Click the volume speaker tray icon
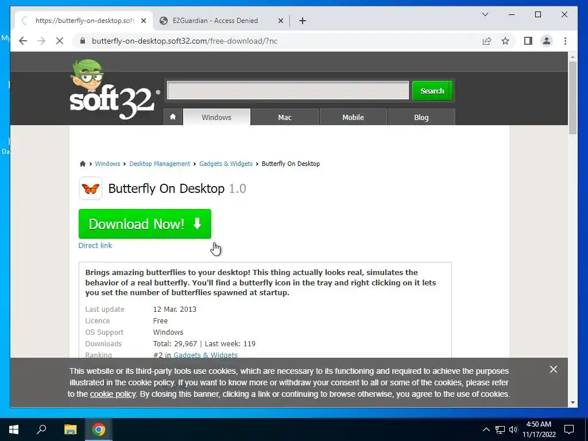Screen dimensions: 588x441 [513, 430]
